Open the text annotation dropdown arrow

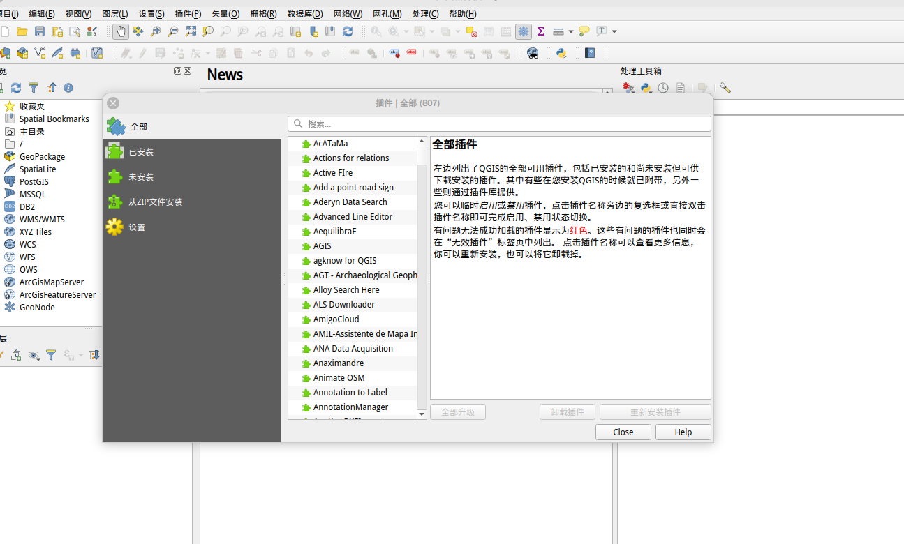[614, 31]
